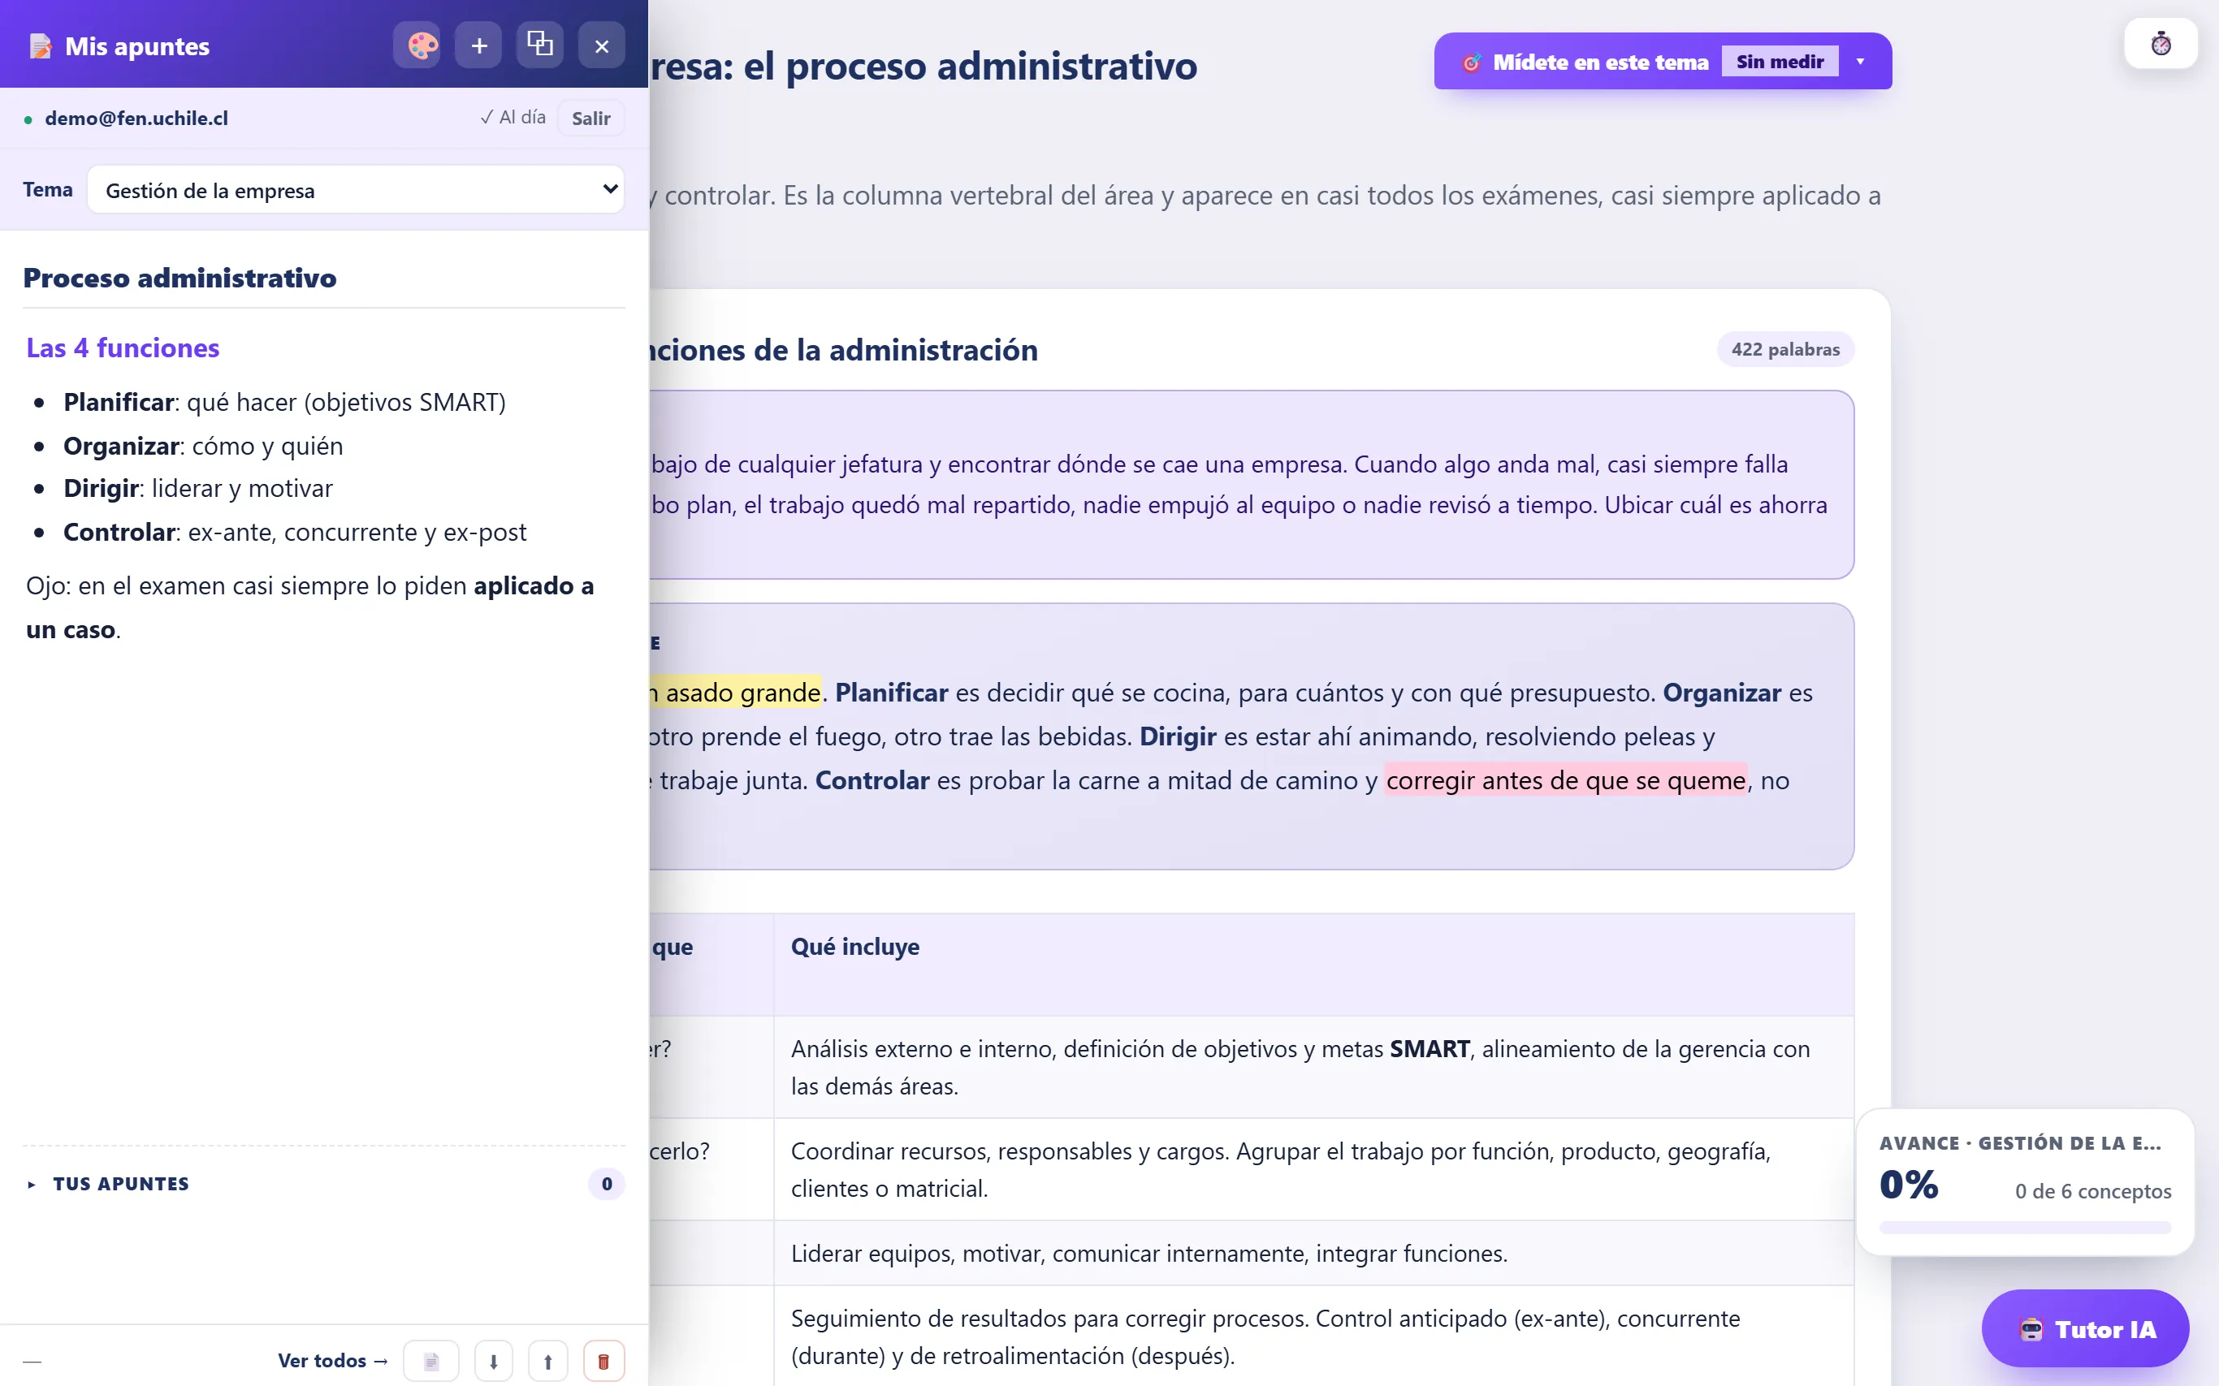The width and height of the screenshot is (2219, 1386).
Task: Click the 'Dirigir: liderar y motivar' bullet
Action: pos(198,488)
